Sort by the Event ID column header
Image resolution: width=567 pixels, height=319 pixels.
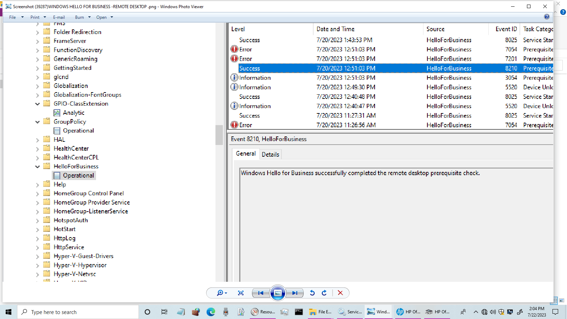coord(505,29)
